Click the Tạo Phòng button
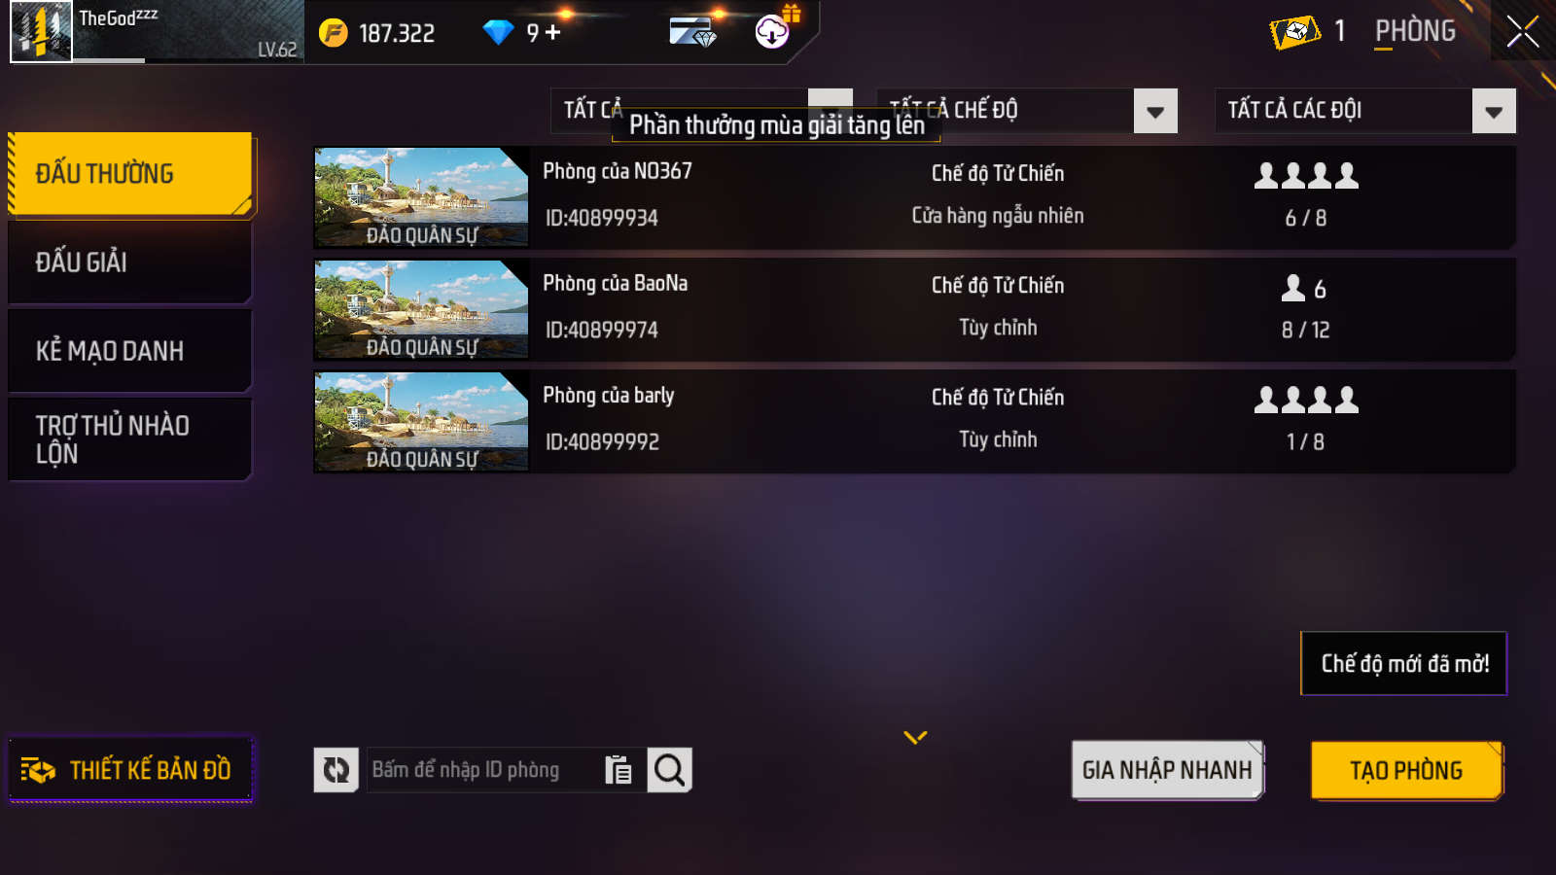 [1406, 770]
